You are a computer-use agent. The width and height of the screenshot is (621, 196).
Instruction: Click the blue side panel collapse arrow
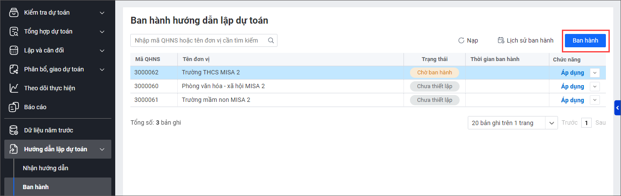(x=618, y=107)
